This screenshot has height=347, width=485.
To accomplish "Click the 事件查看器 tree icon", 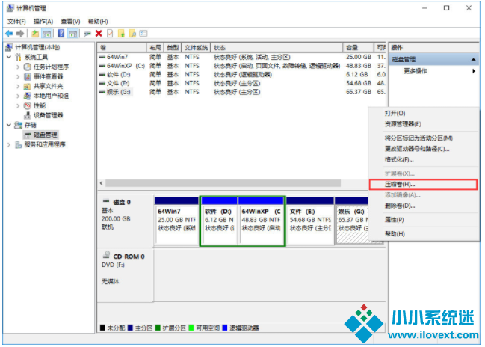I will pos(27,76).
